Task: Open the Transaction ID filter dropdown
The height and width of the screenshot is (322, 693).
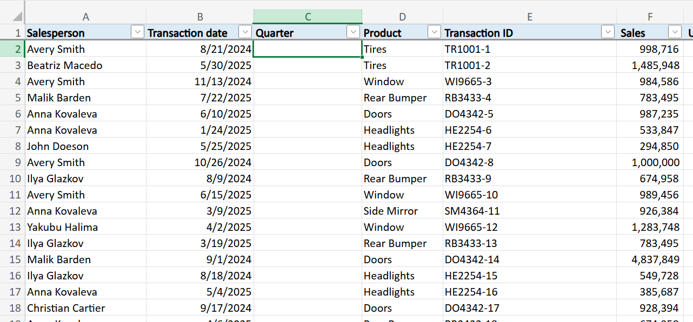Action: coord(608,32)
